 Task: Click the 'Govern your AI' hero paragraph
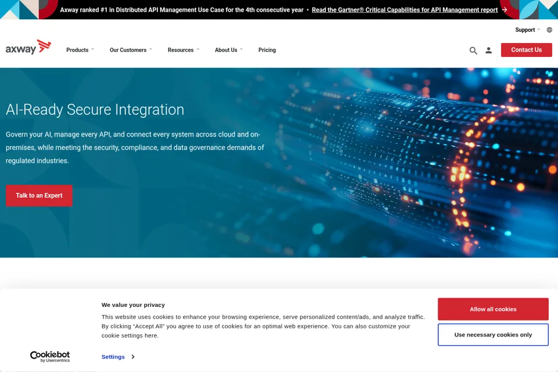135,148
